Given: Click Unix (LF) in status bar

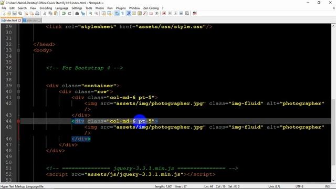Looking at the screenshot, I should coord(274,186).
